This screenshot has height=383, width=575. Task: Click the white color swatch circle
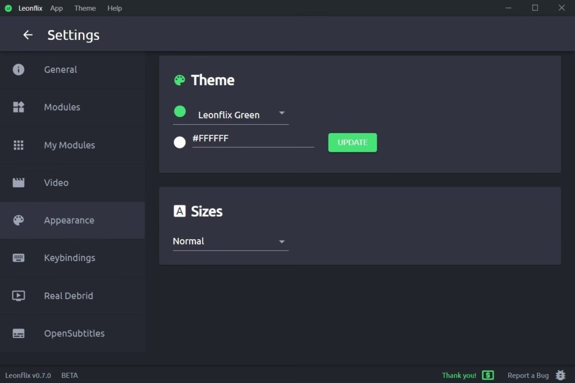(x=180, y=143)
